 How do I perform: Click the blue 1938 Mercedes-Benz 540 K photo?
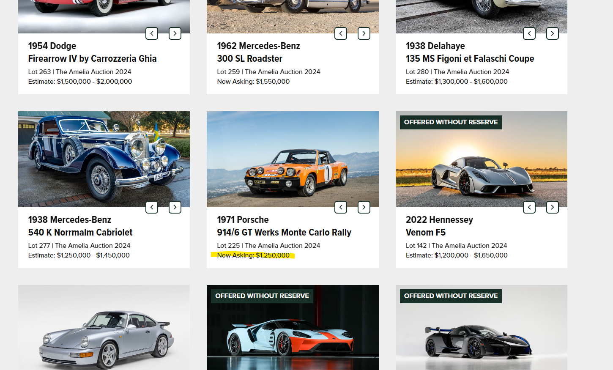pos(104,159)
